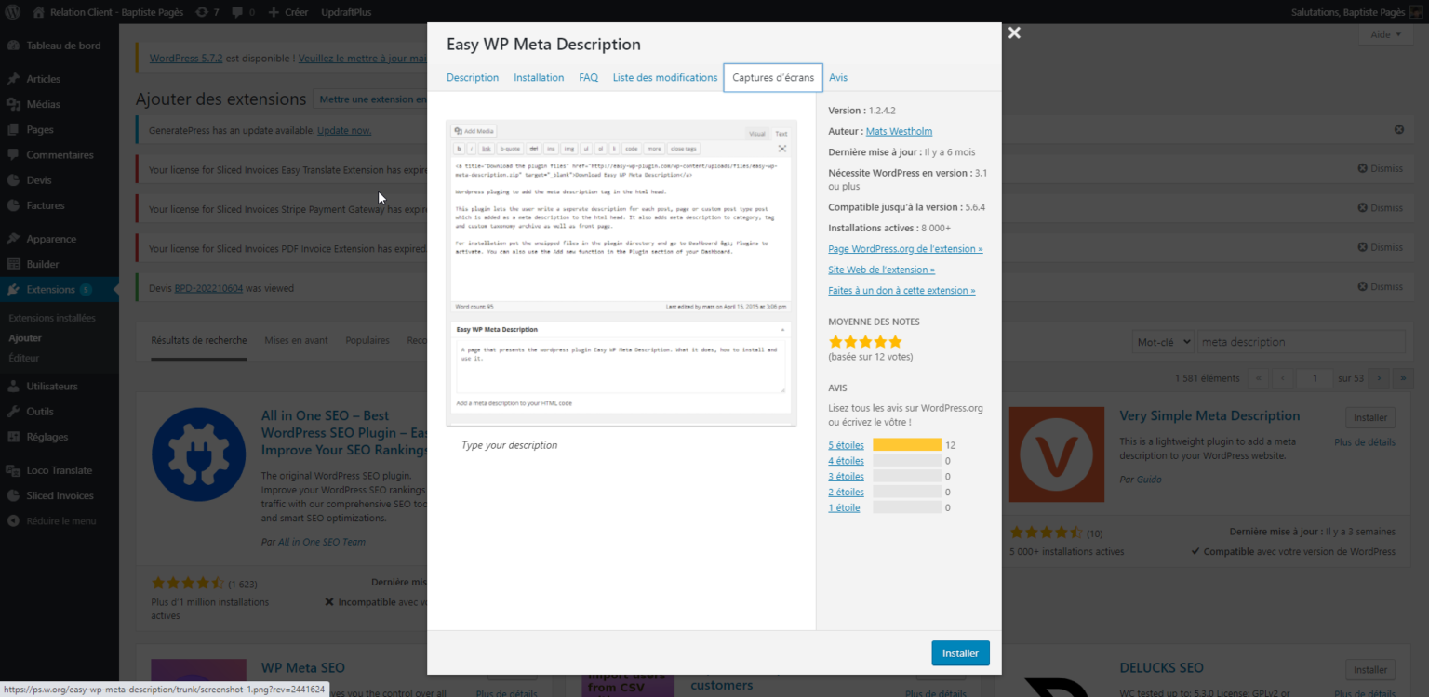Open Commentaires in the sidebar
The image size is (1429, 697).
pos(60,154)
